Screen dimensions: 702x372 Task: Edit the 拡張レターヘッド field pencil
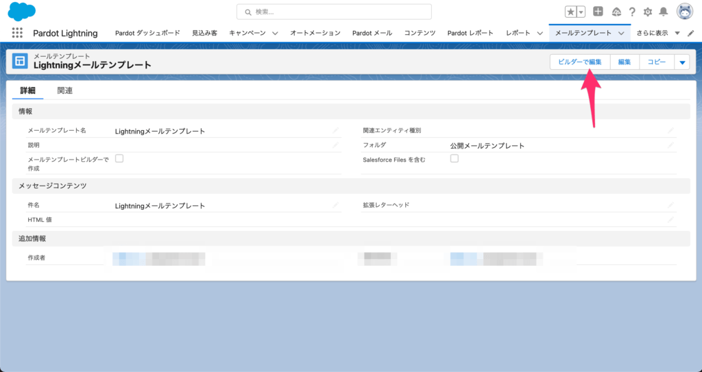[x=670, y=205]
